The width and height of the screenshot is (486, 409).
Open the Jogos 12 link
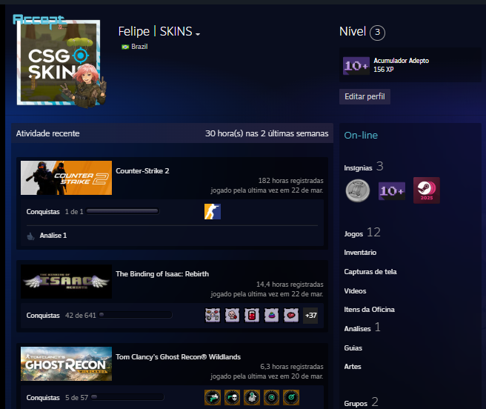pos(362,233)
